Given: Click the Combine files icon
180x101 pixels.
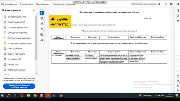Looking at the screenshot, I should (5, 33).
